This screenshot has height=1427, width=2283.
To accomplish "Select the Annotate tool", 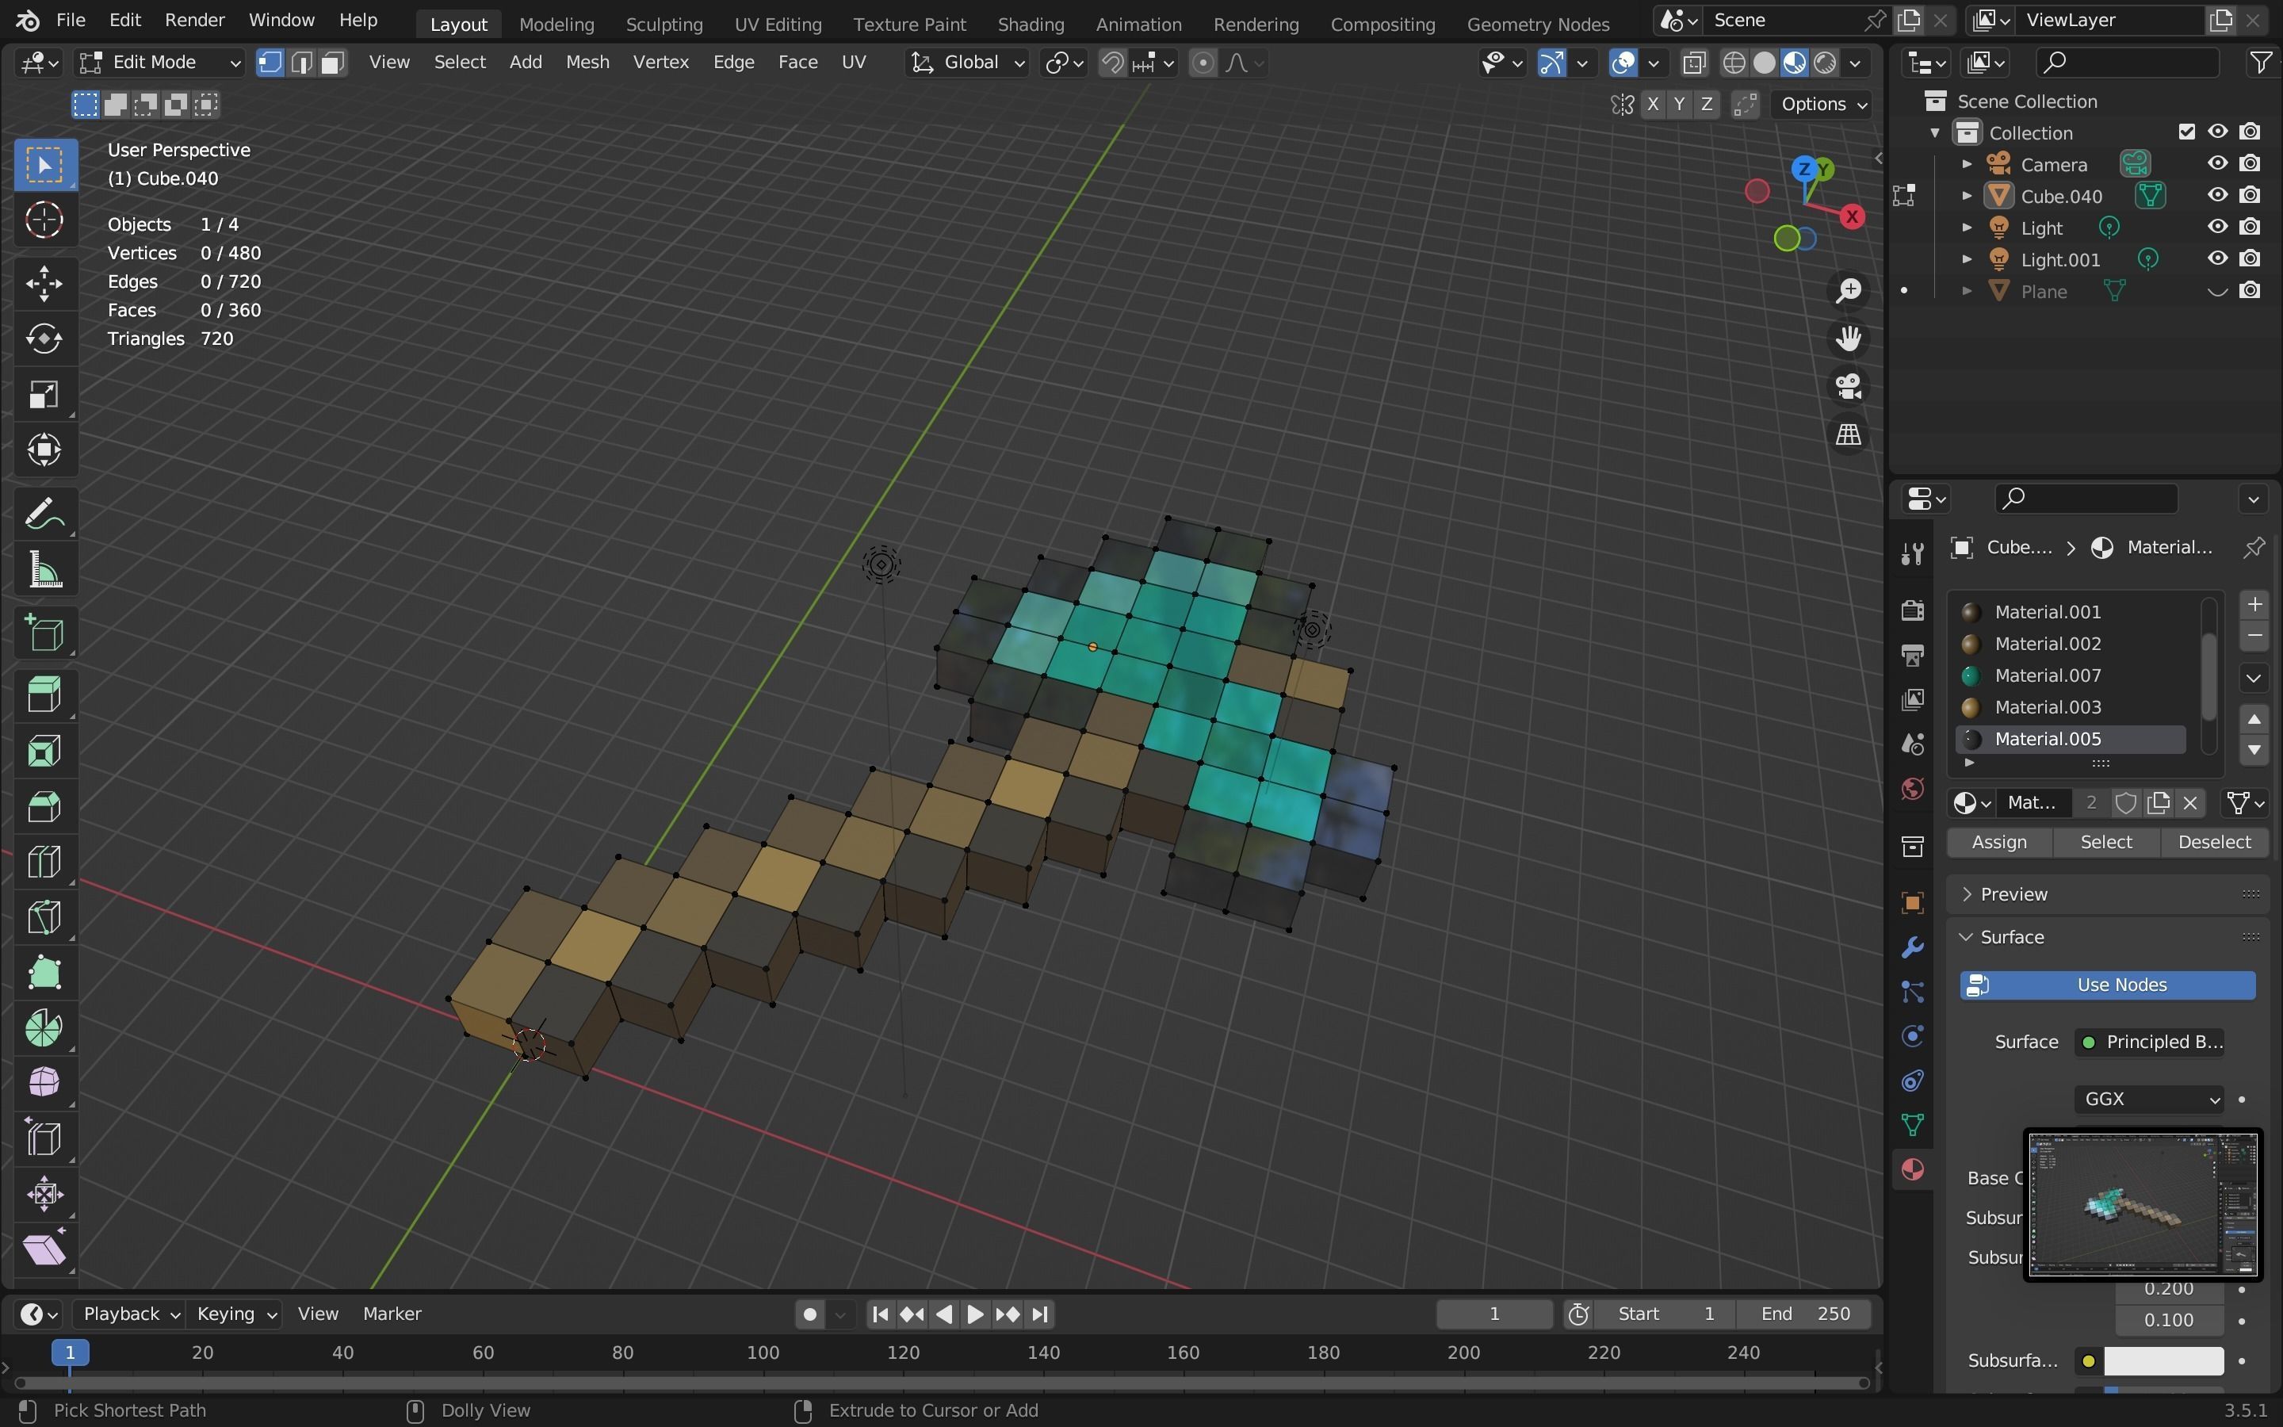I will click(44, 515).
